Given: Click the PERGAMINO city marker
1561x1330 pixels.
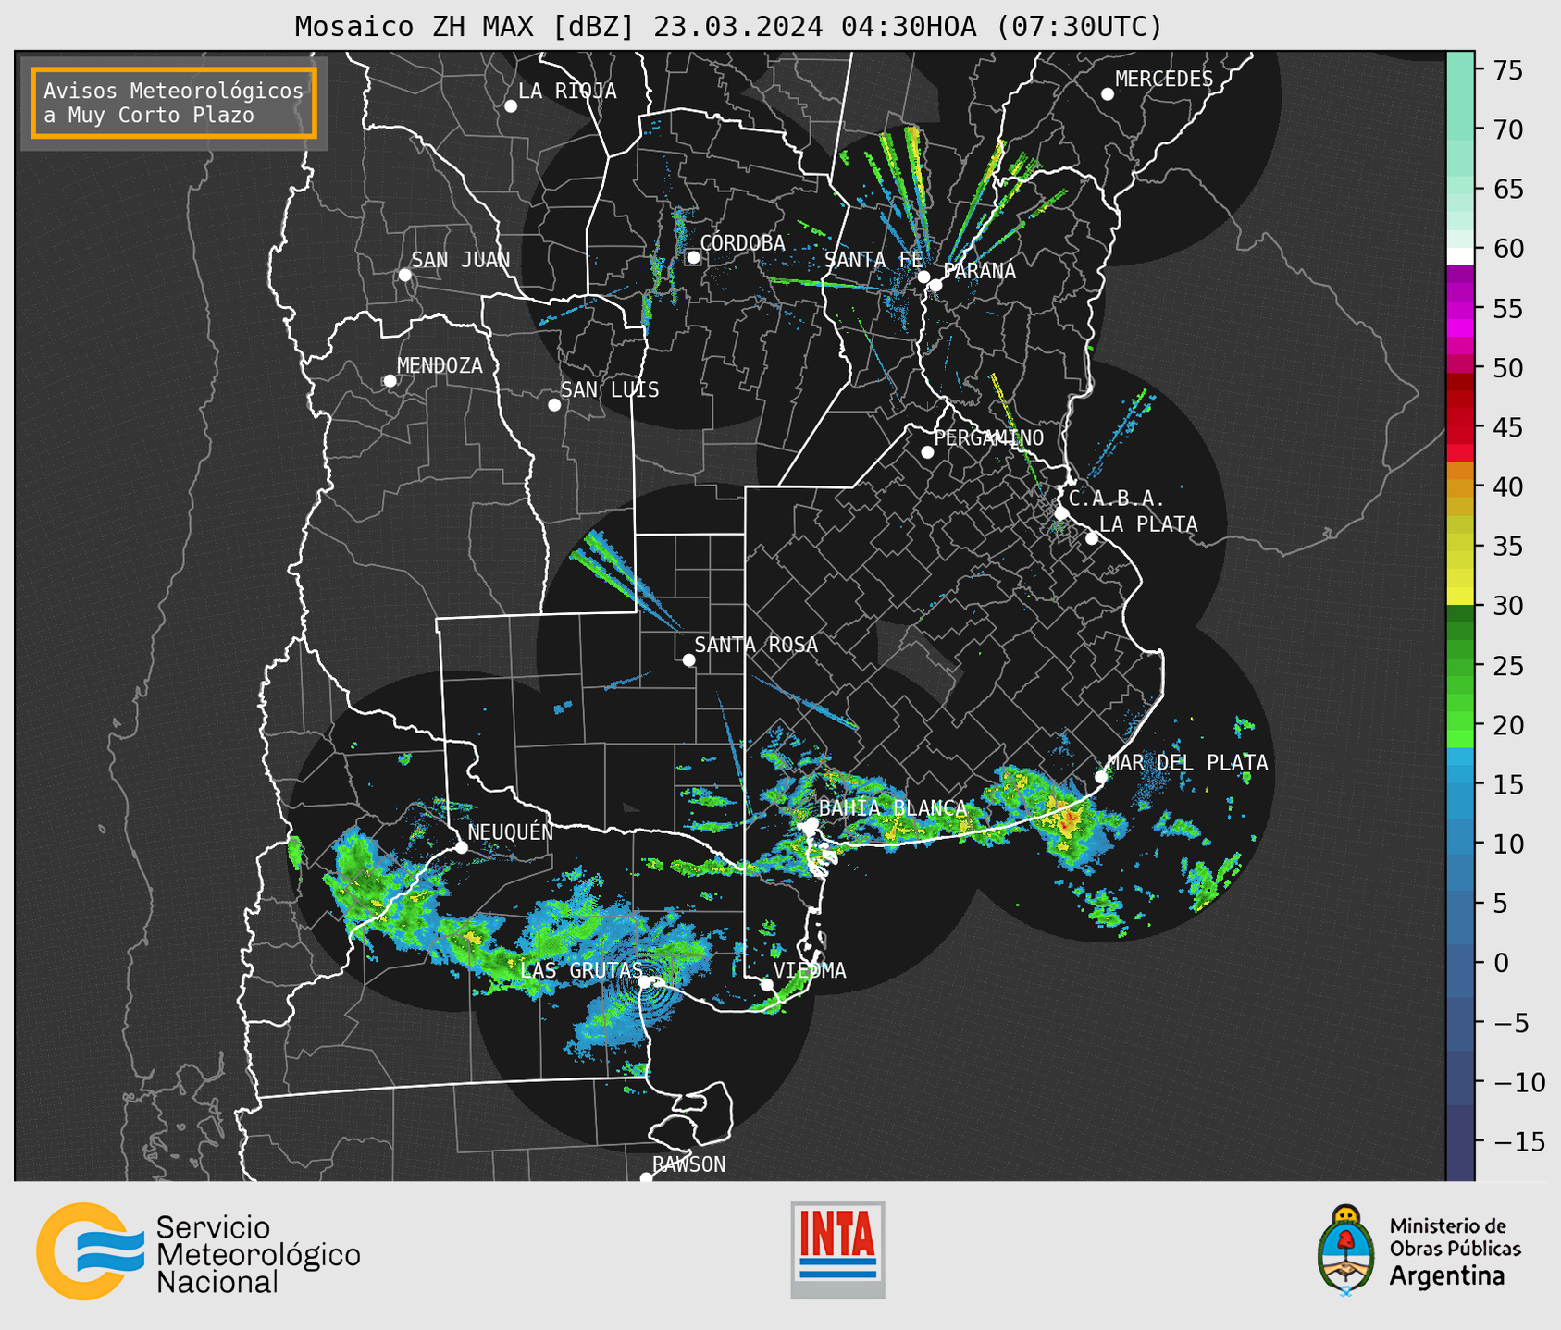Looking at the screenshot, I should (x=927, y=452).
